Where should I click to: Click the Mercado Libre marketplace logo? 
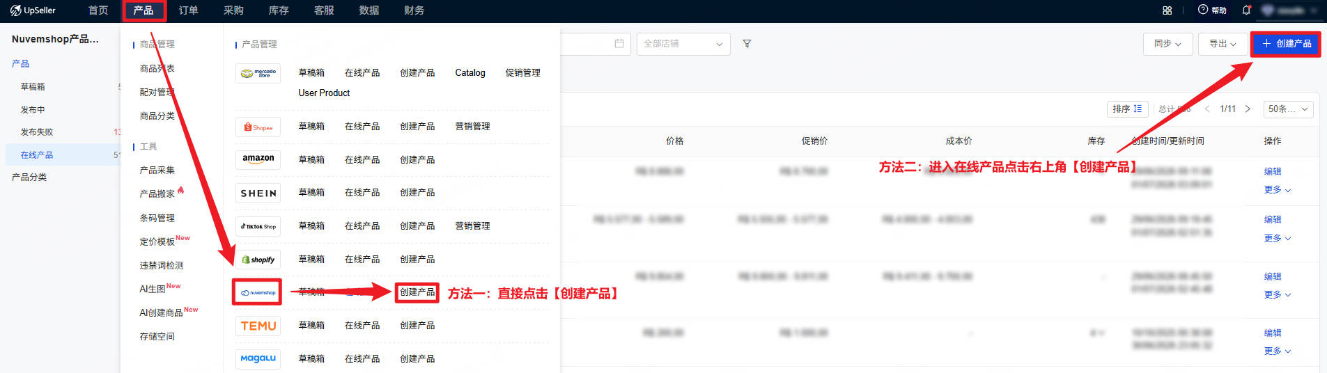258,73
